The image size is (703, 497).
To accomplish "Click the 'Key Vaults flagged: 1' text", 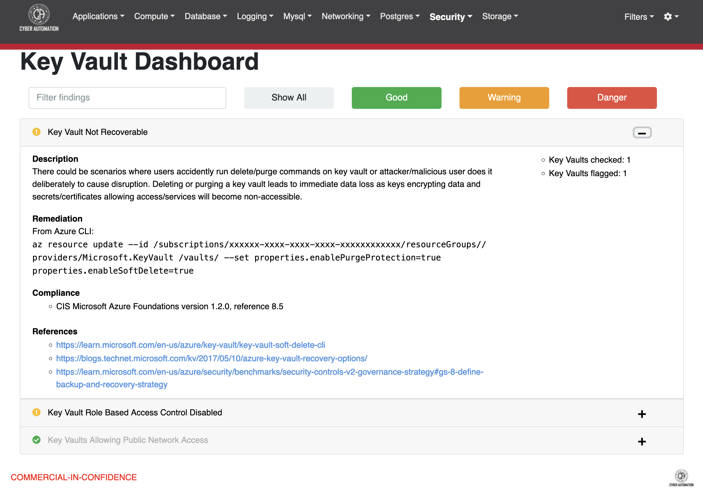I will pyautogui.click(x=588, y=173).
